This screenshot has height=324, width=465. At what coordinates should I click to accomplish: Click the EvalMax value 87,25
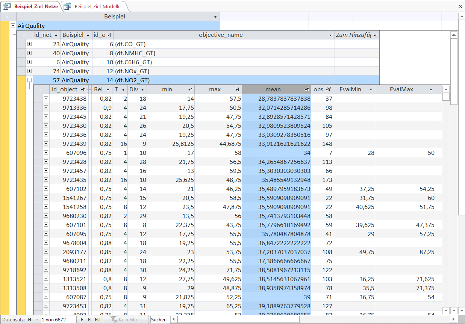(405, 252)
